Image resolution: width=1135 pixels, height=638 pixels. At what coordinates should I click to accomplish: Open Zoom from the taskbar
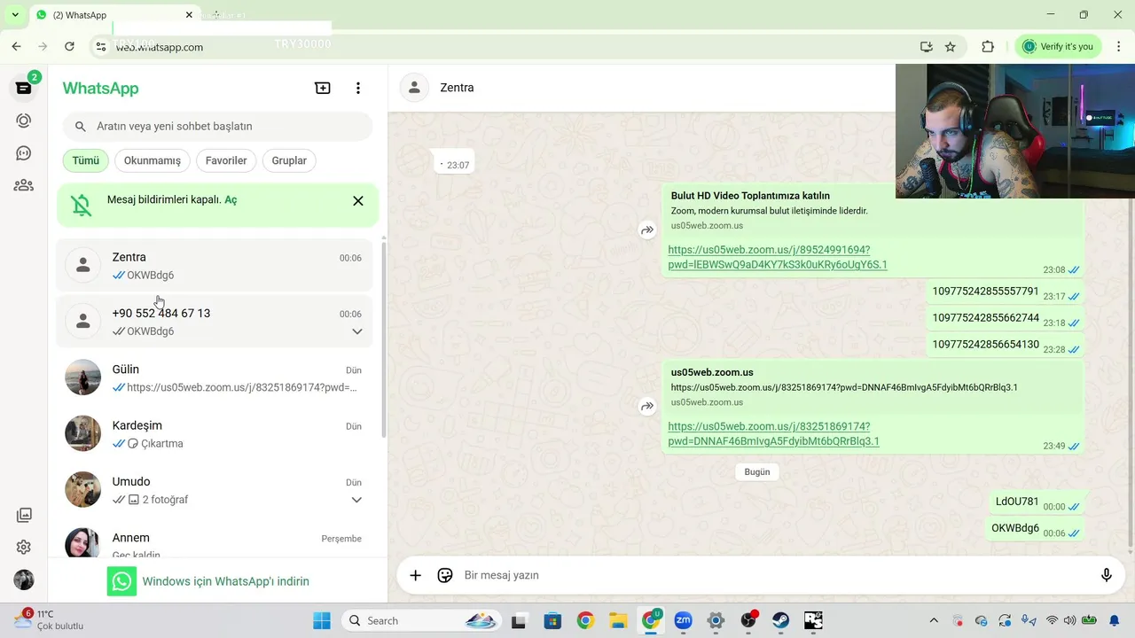[x=683, y=620]
